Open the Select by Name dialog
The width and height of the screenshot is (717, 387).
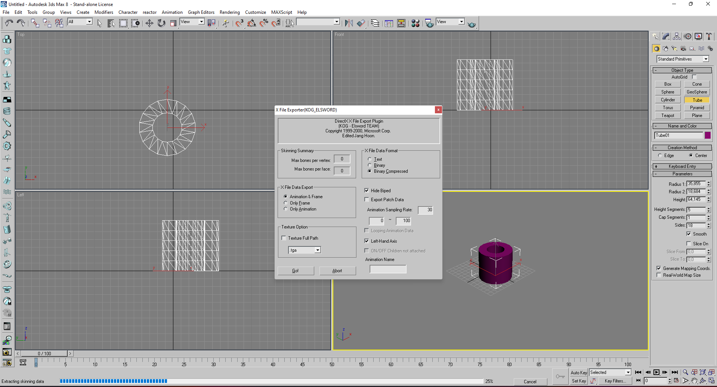tap(111, 23)
